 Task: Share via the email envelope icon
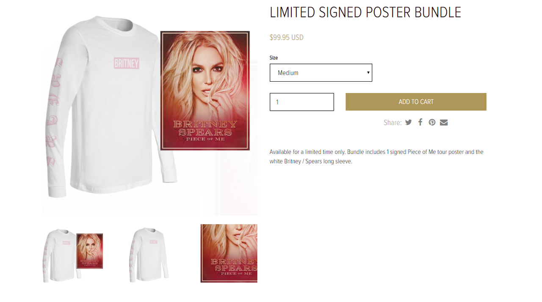point(444,122)
